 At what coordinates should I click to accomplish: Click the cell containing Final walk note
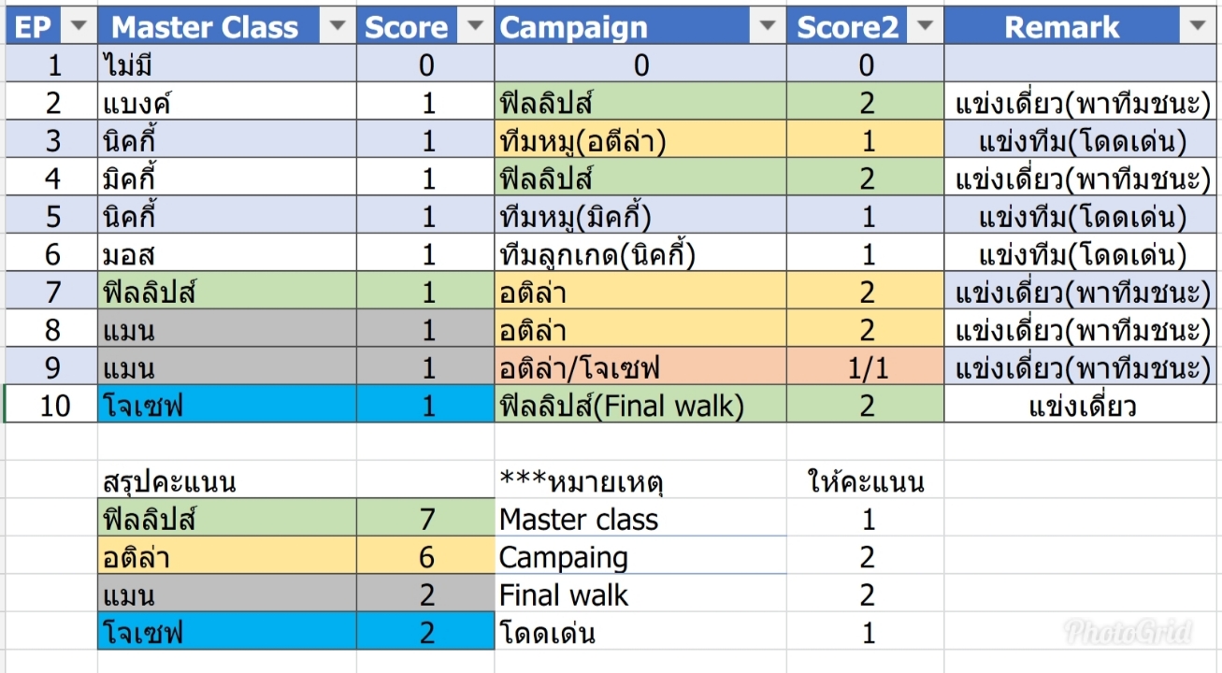click(x=640, y=594)
